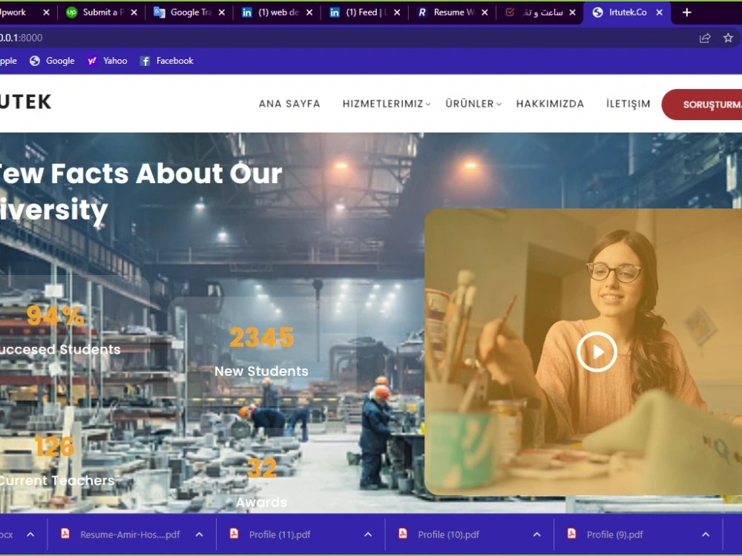Open the Facebook bookmark
This screenshot has height=556, width=742.
point(166,61)
